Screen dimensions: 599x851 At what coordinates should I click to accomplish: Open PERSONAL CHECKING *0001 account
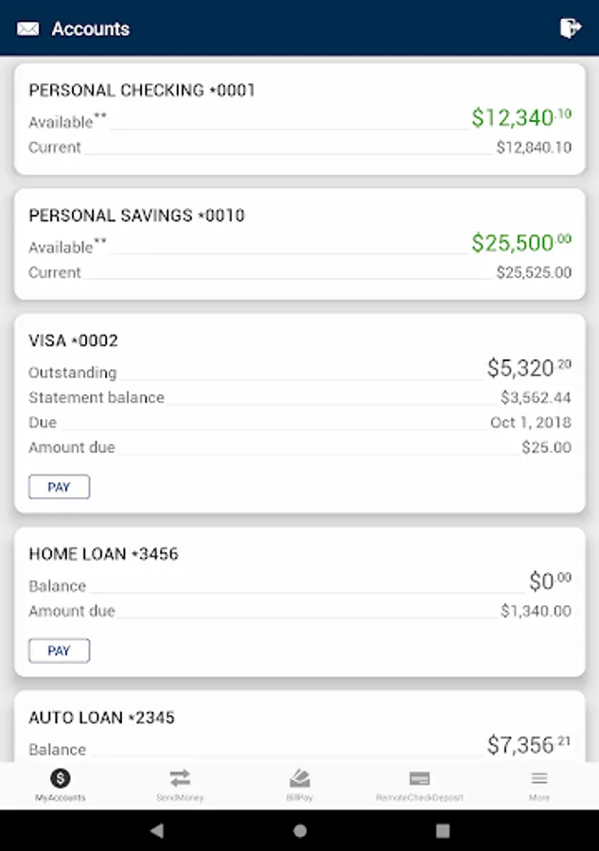point(142,91)
